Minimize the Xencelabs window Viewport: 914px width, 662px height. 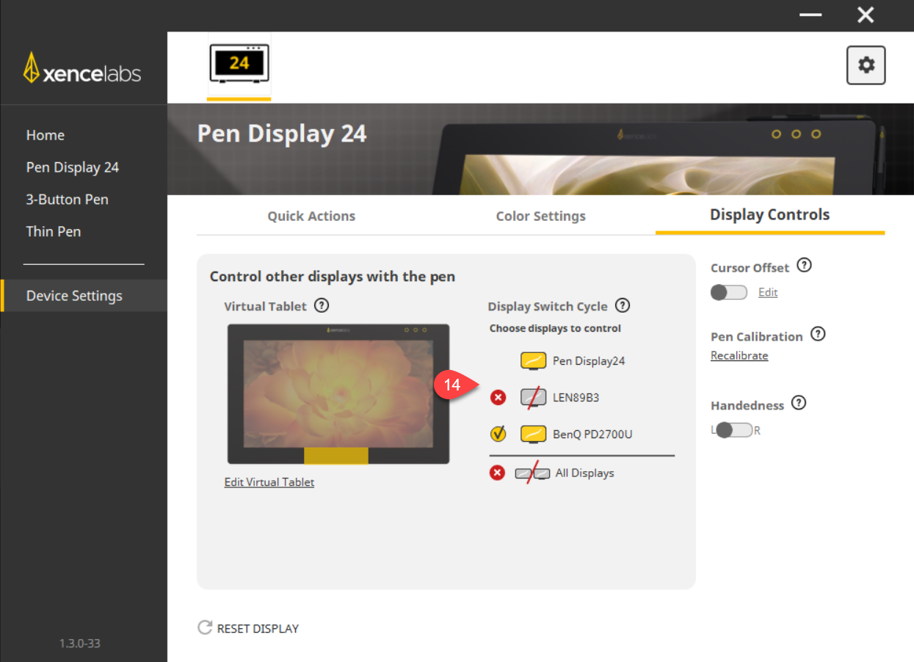pos(810,15)
